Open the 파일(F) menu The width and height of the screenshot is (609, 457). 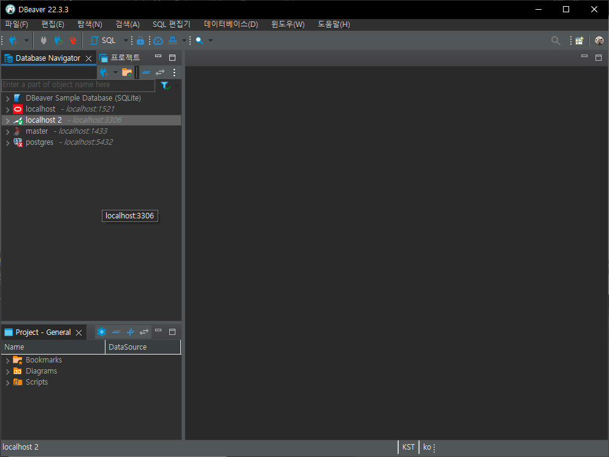[x=17, y=25]
